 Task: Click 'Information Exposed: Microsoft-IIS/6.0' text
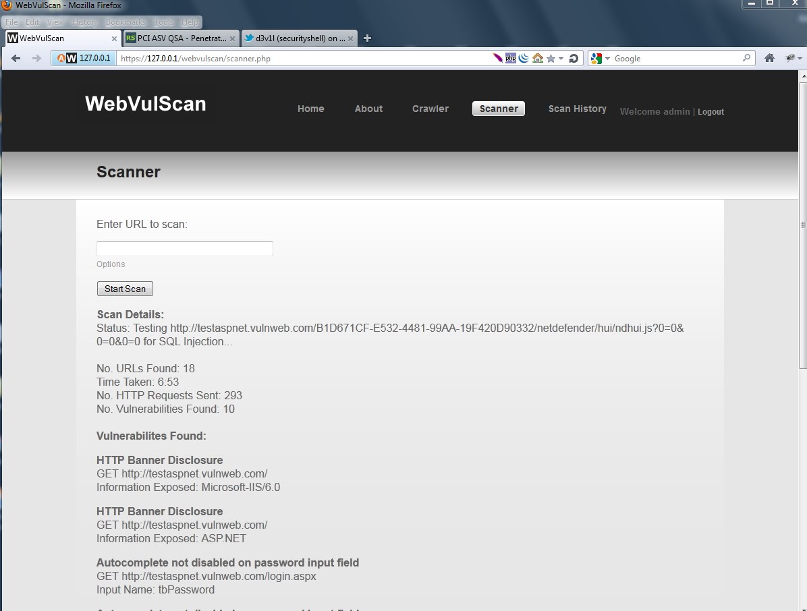[188, 487]
